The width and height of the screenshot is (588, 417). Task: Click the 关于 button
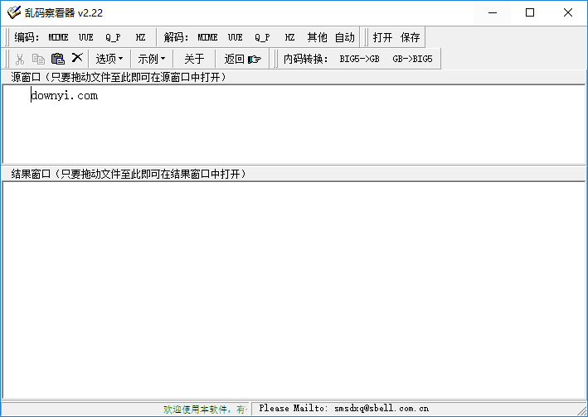tap(194, 59)
